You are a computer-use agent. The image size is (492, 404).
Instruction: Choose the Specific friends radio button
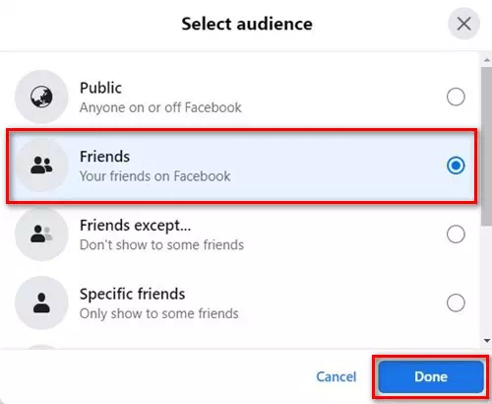(x=456, y=303)
